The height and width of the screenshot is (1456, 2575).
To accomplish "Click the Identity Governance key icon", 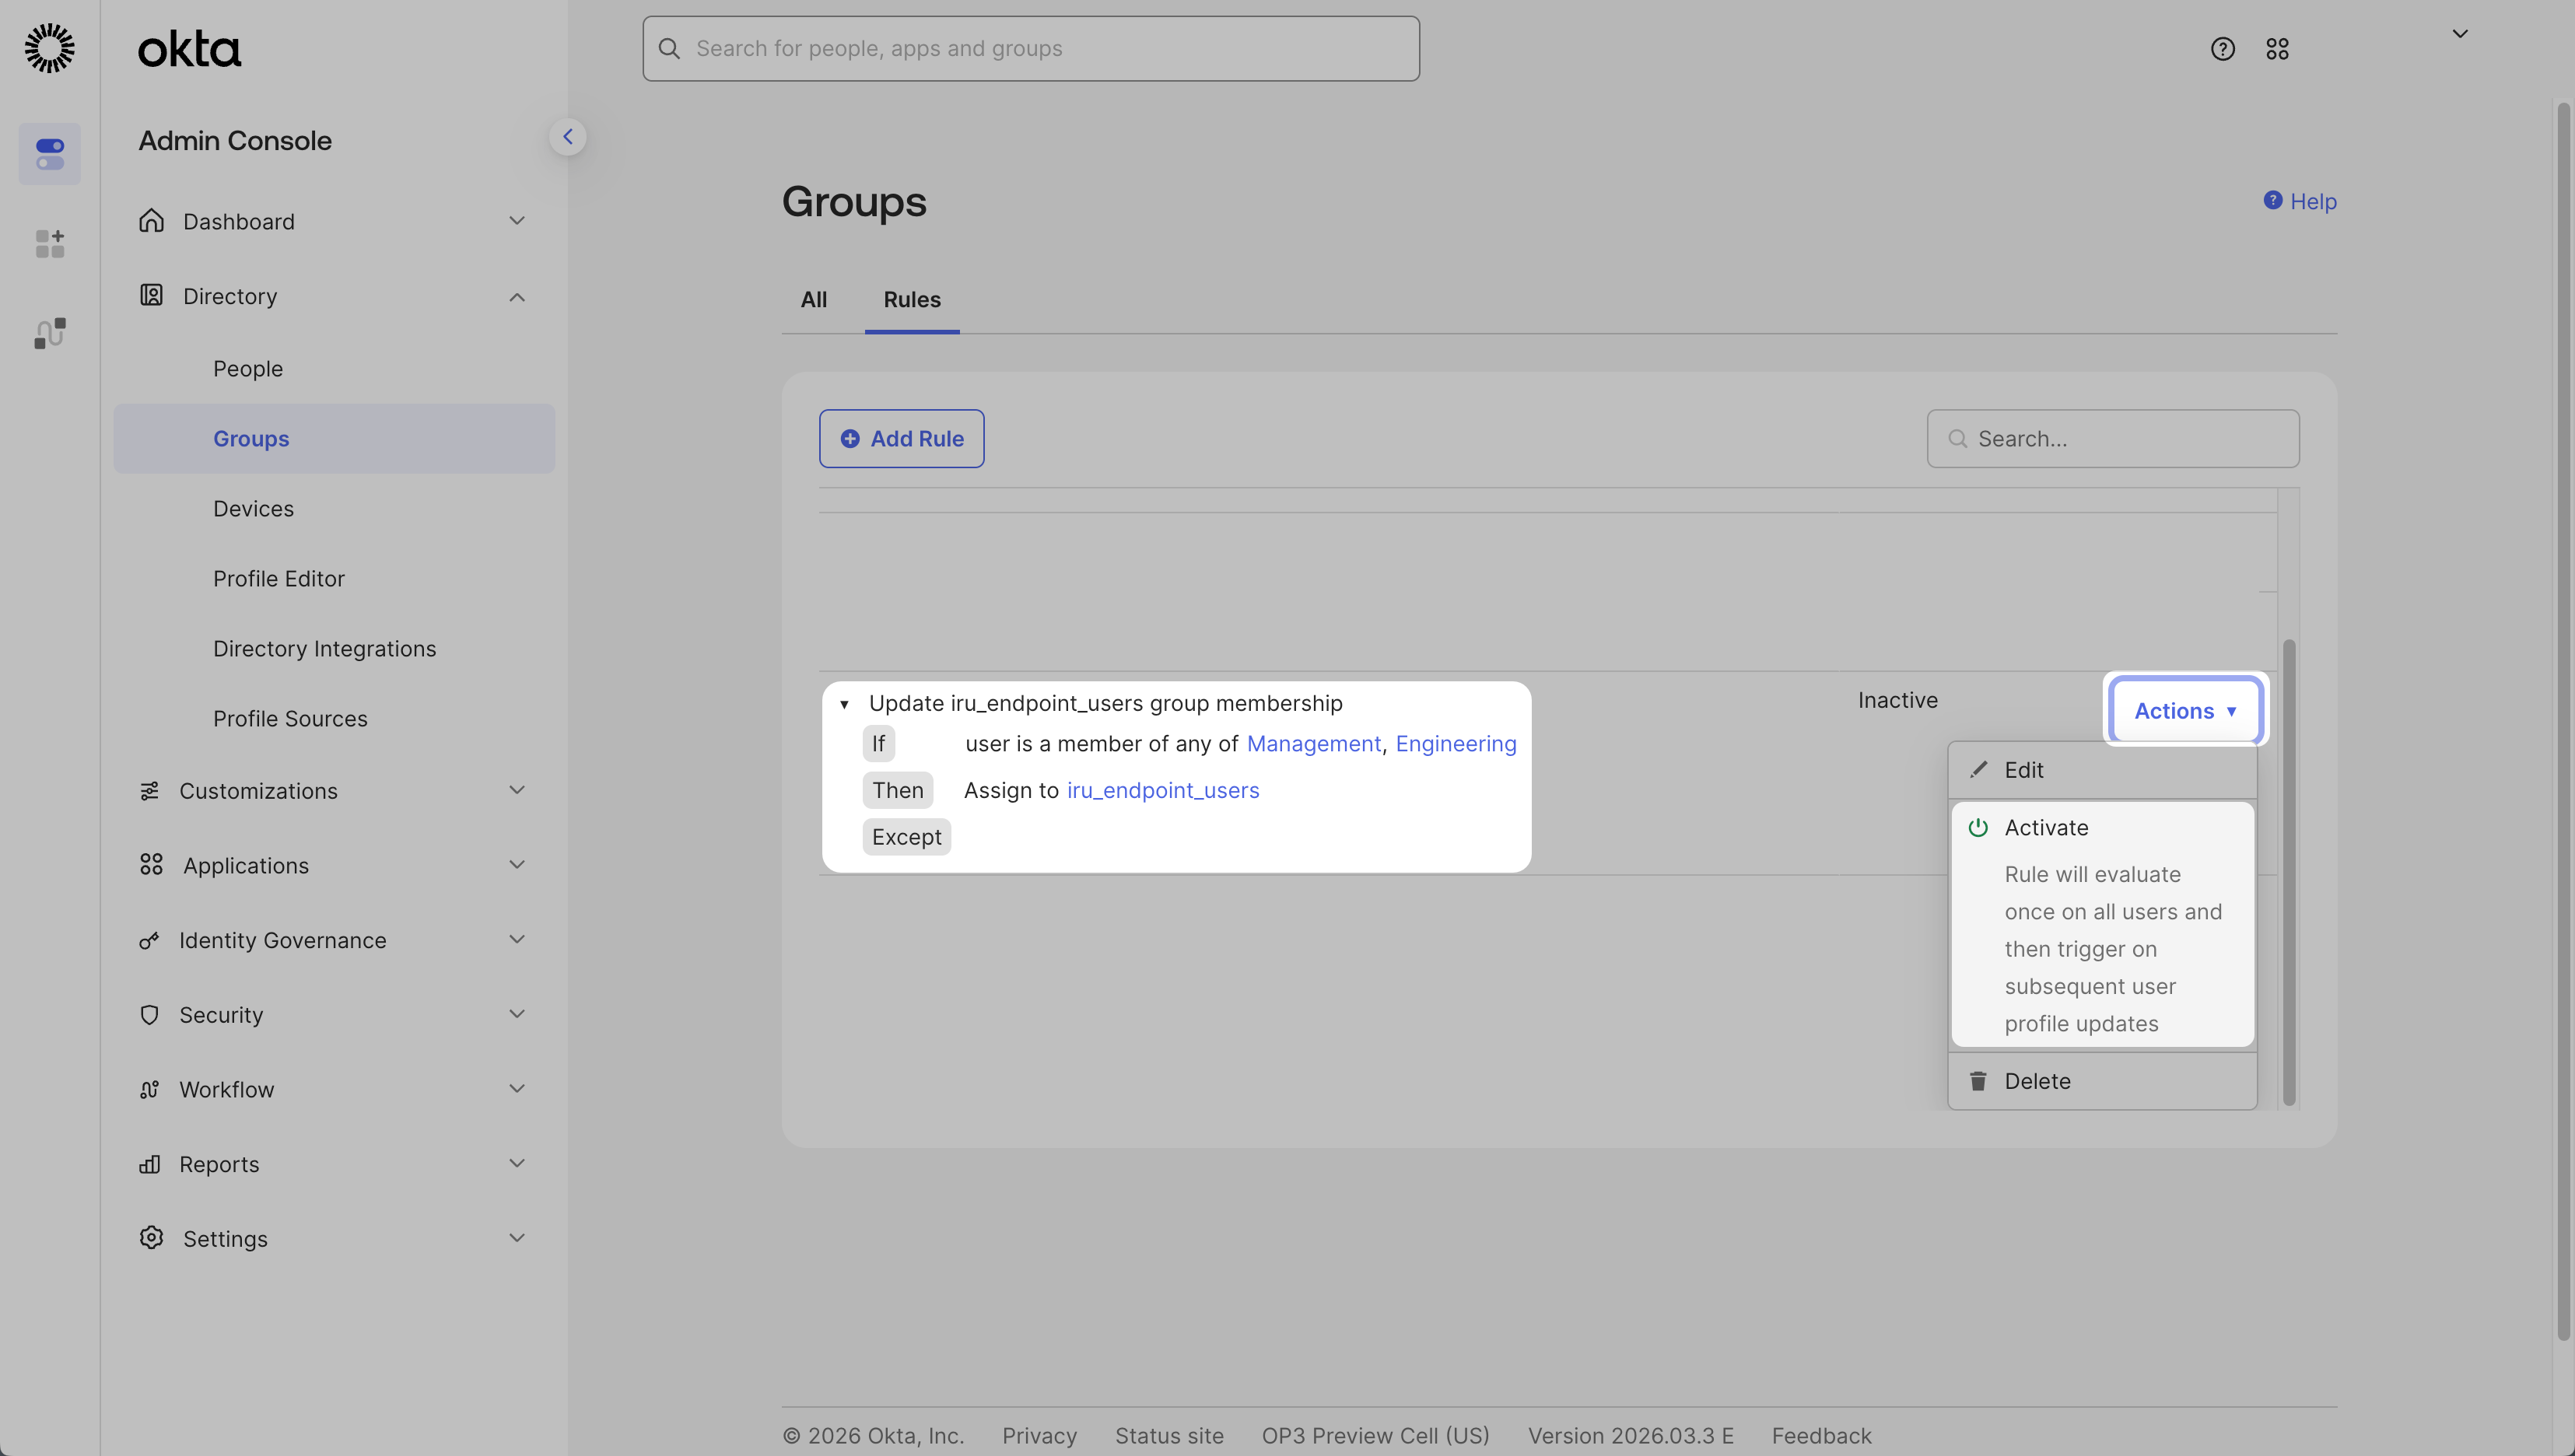I will (x=149, y=940).
